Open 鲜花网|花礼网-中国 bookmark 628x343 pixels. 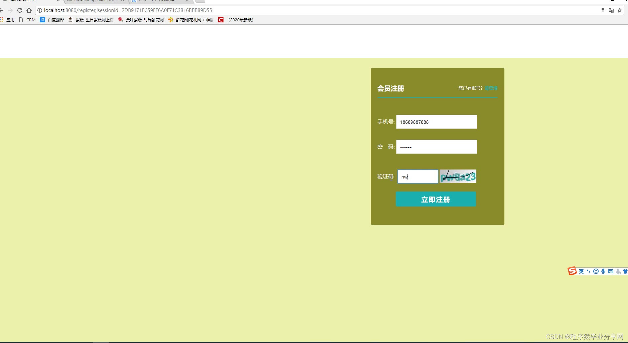[x=191, y=20]
